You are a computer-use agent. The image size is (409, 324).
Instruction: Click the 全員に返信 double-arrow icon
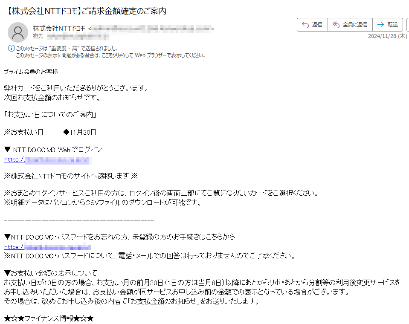(336, 24)
